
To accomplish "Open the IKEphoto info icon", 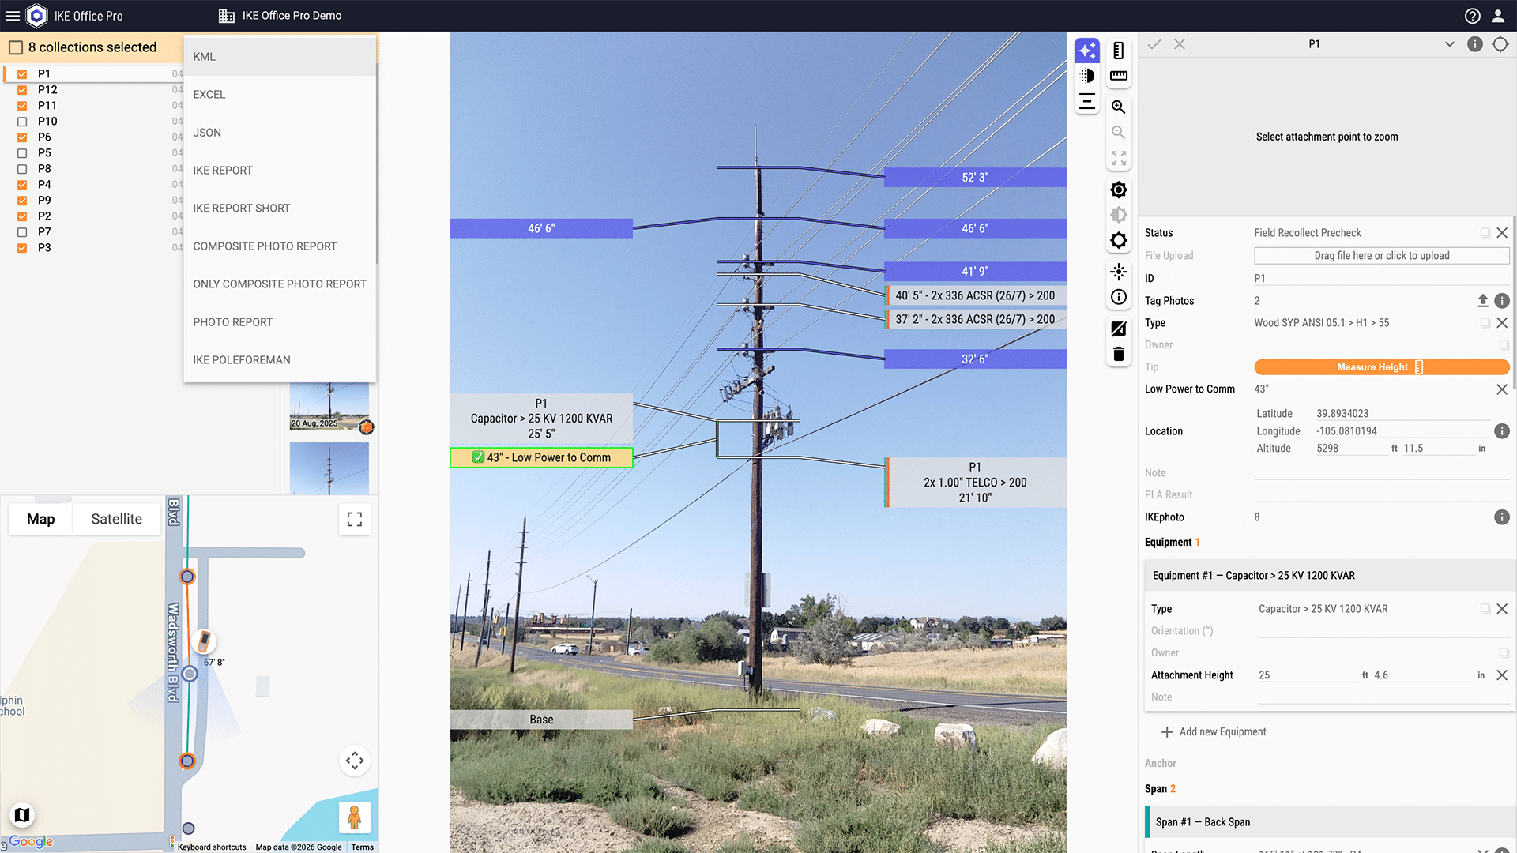I will tap(1502, 517).
